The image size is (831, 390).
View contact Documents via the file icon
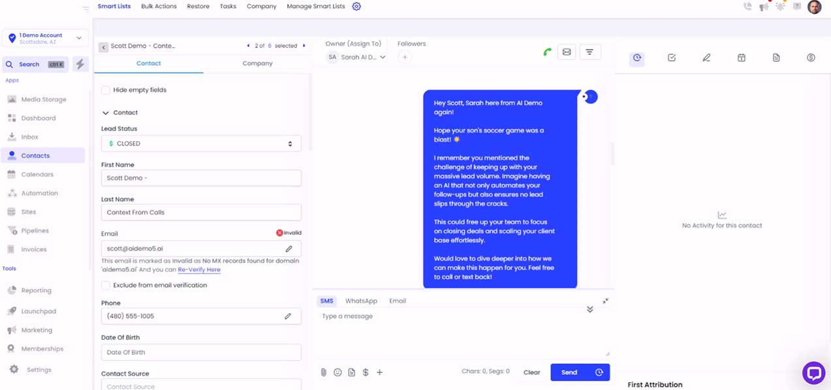point(776,57)
